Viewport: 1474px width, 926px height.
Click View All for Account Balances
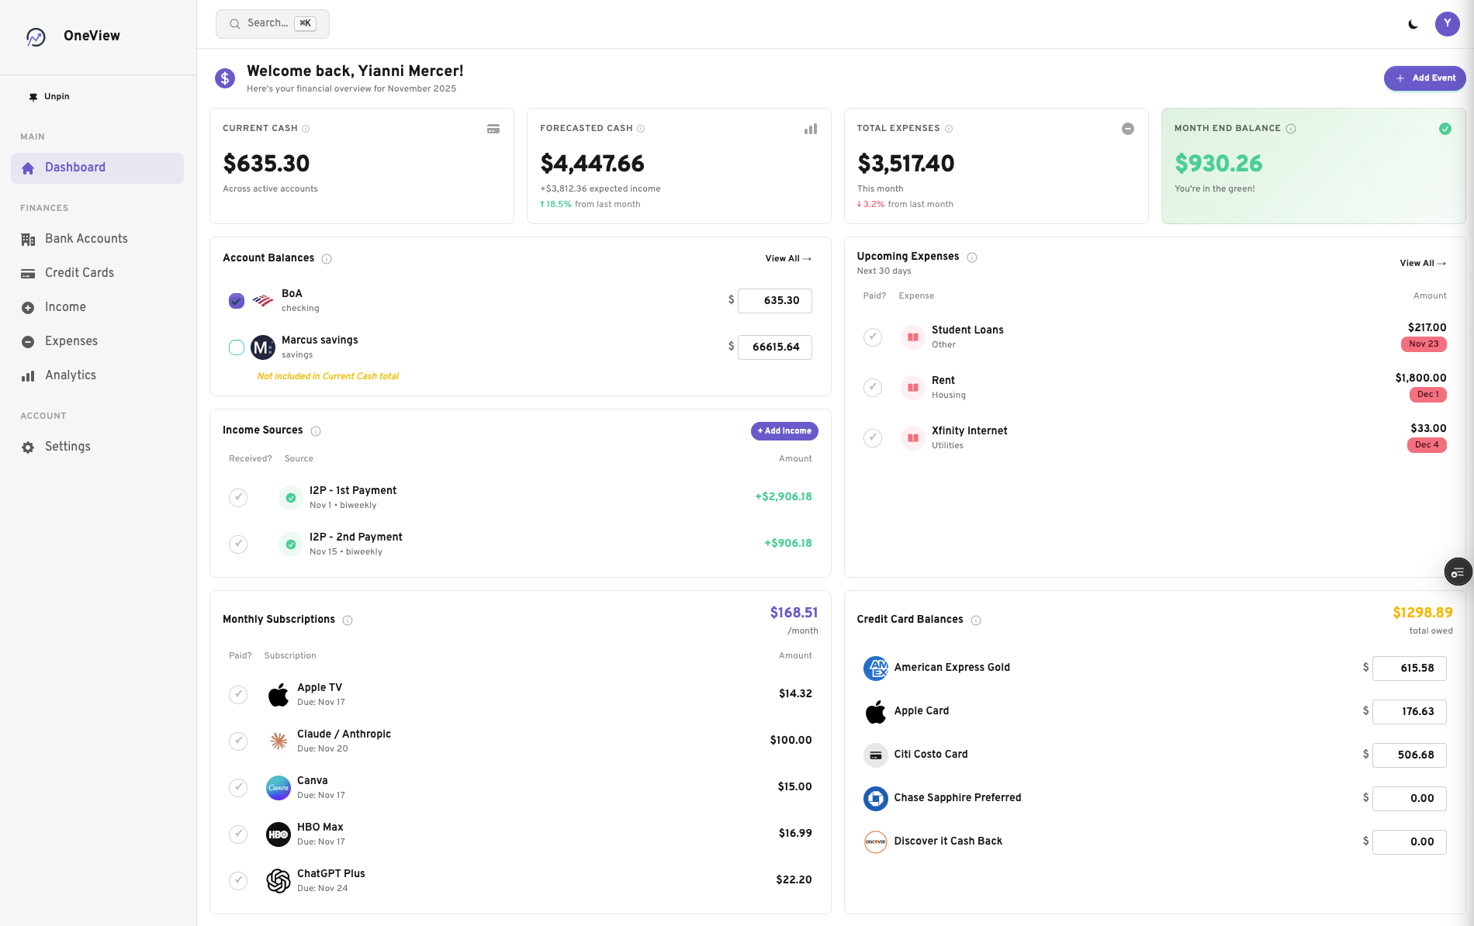[x=787, y=258]
